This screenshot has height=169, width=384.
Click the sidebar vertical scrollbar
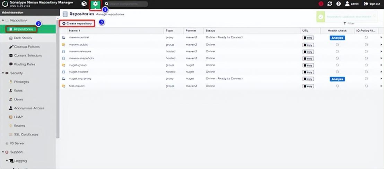[x=58, y=78]
